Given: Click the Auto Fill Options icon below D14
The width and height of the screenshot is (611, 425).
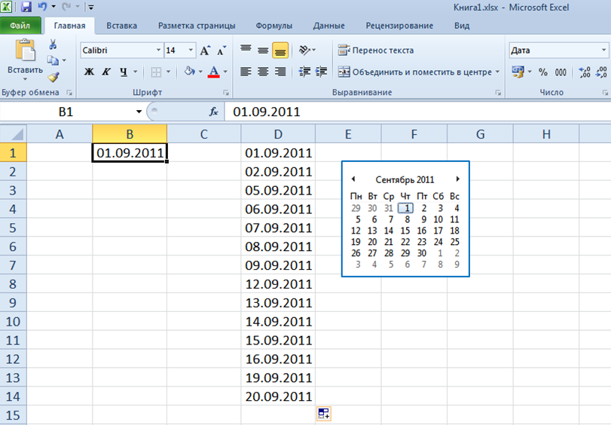Looking at the screenshot, I should (324, 413).
